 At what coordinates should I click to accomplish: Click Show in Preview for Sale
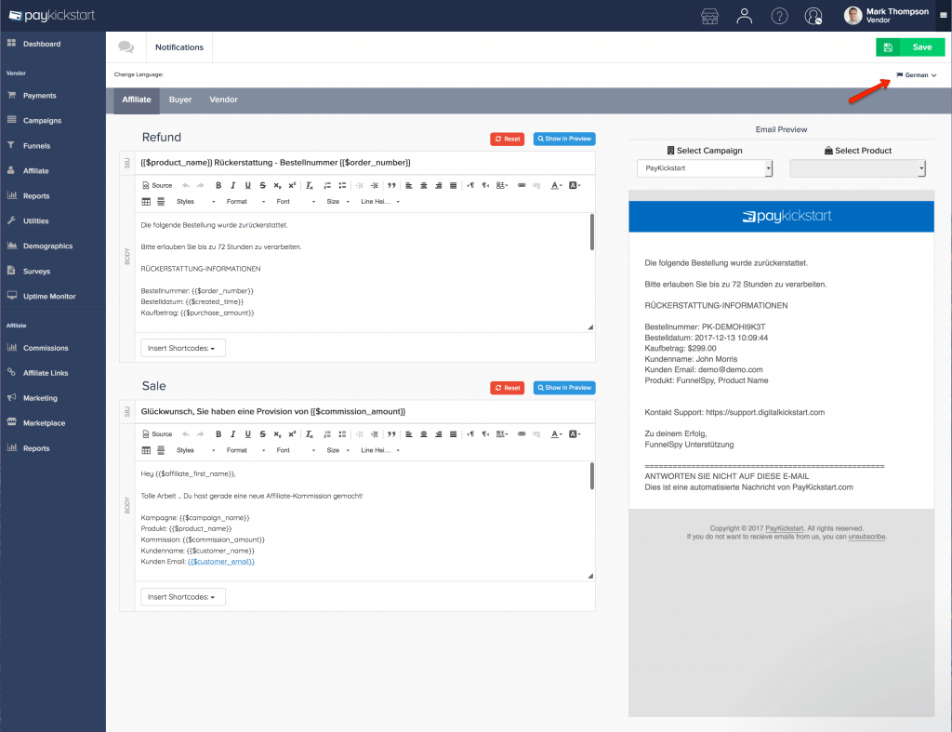click(x=564, y=388)
